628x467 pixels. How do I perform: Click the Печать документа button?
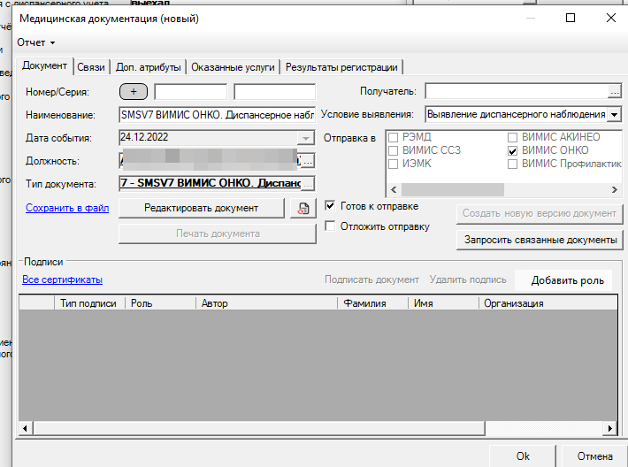point(218,233)
